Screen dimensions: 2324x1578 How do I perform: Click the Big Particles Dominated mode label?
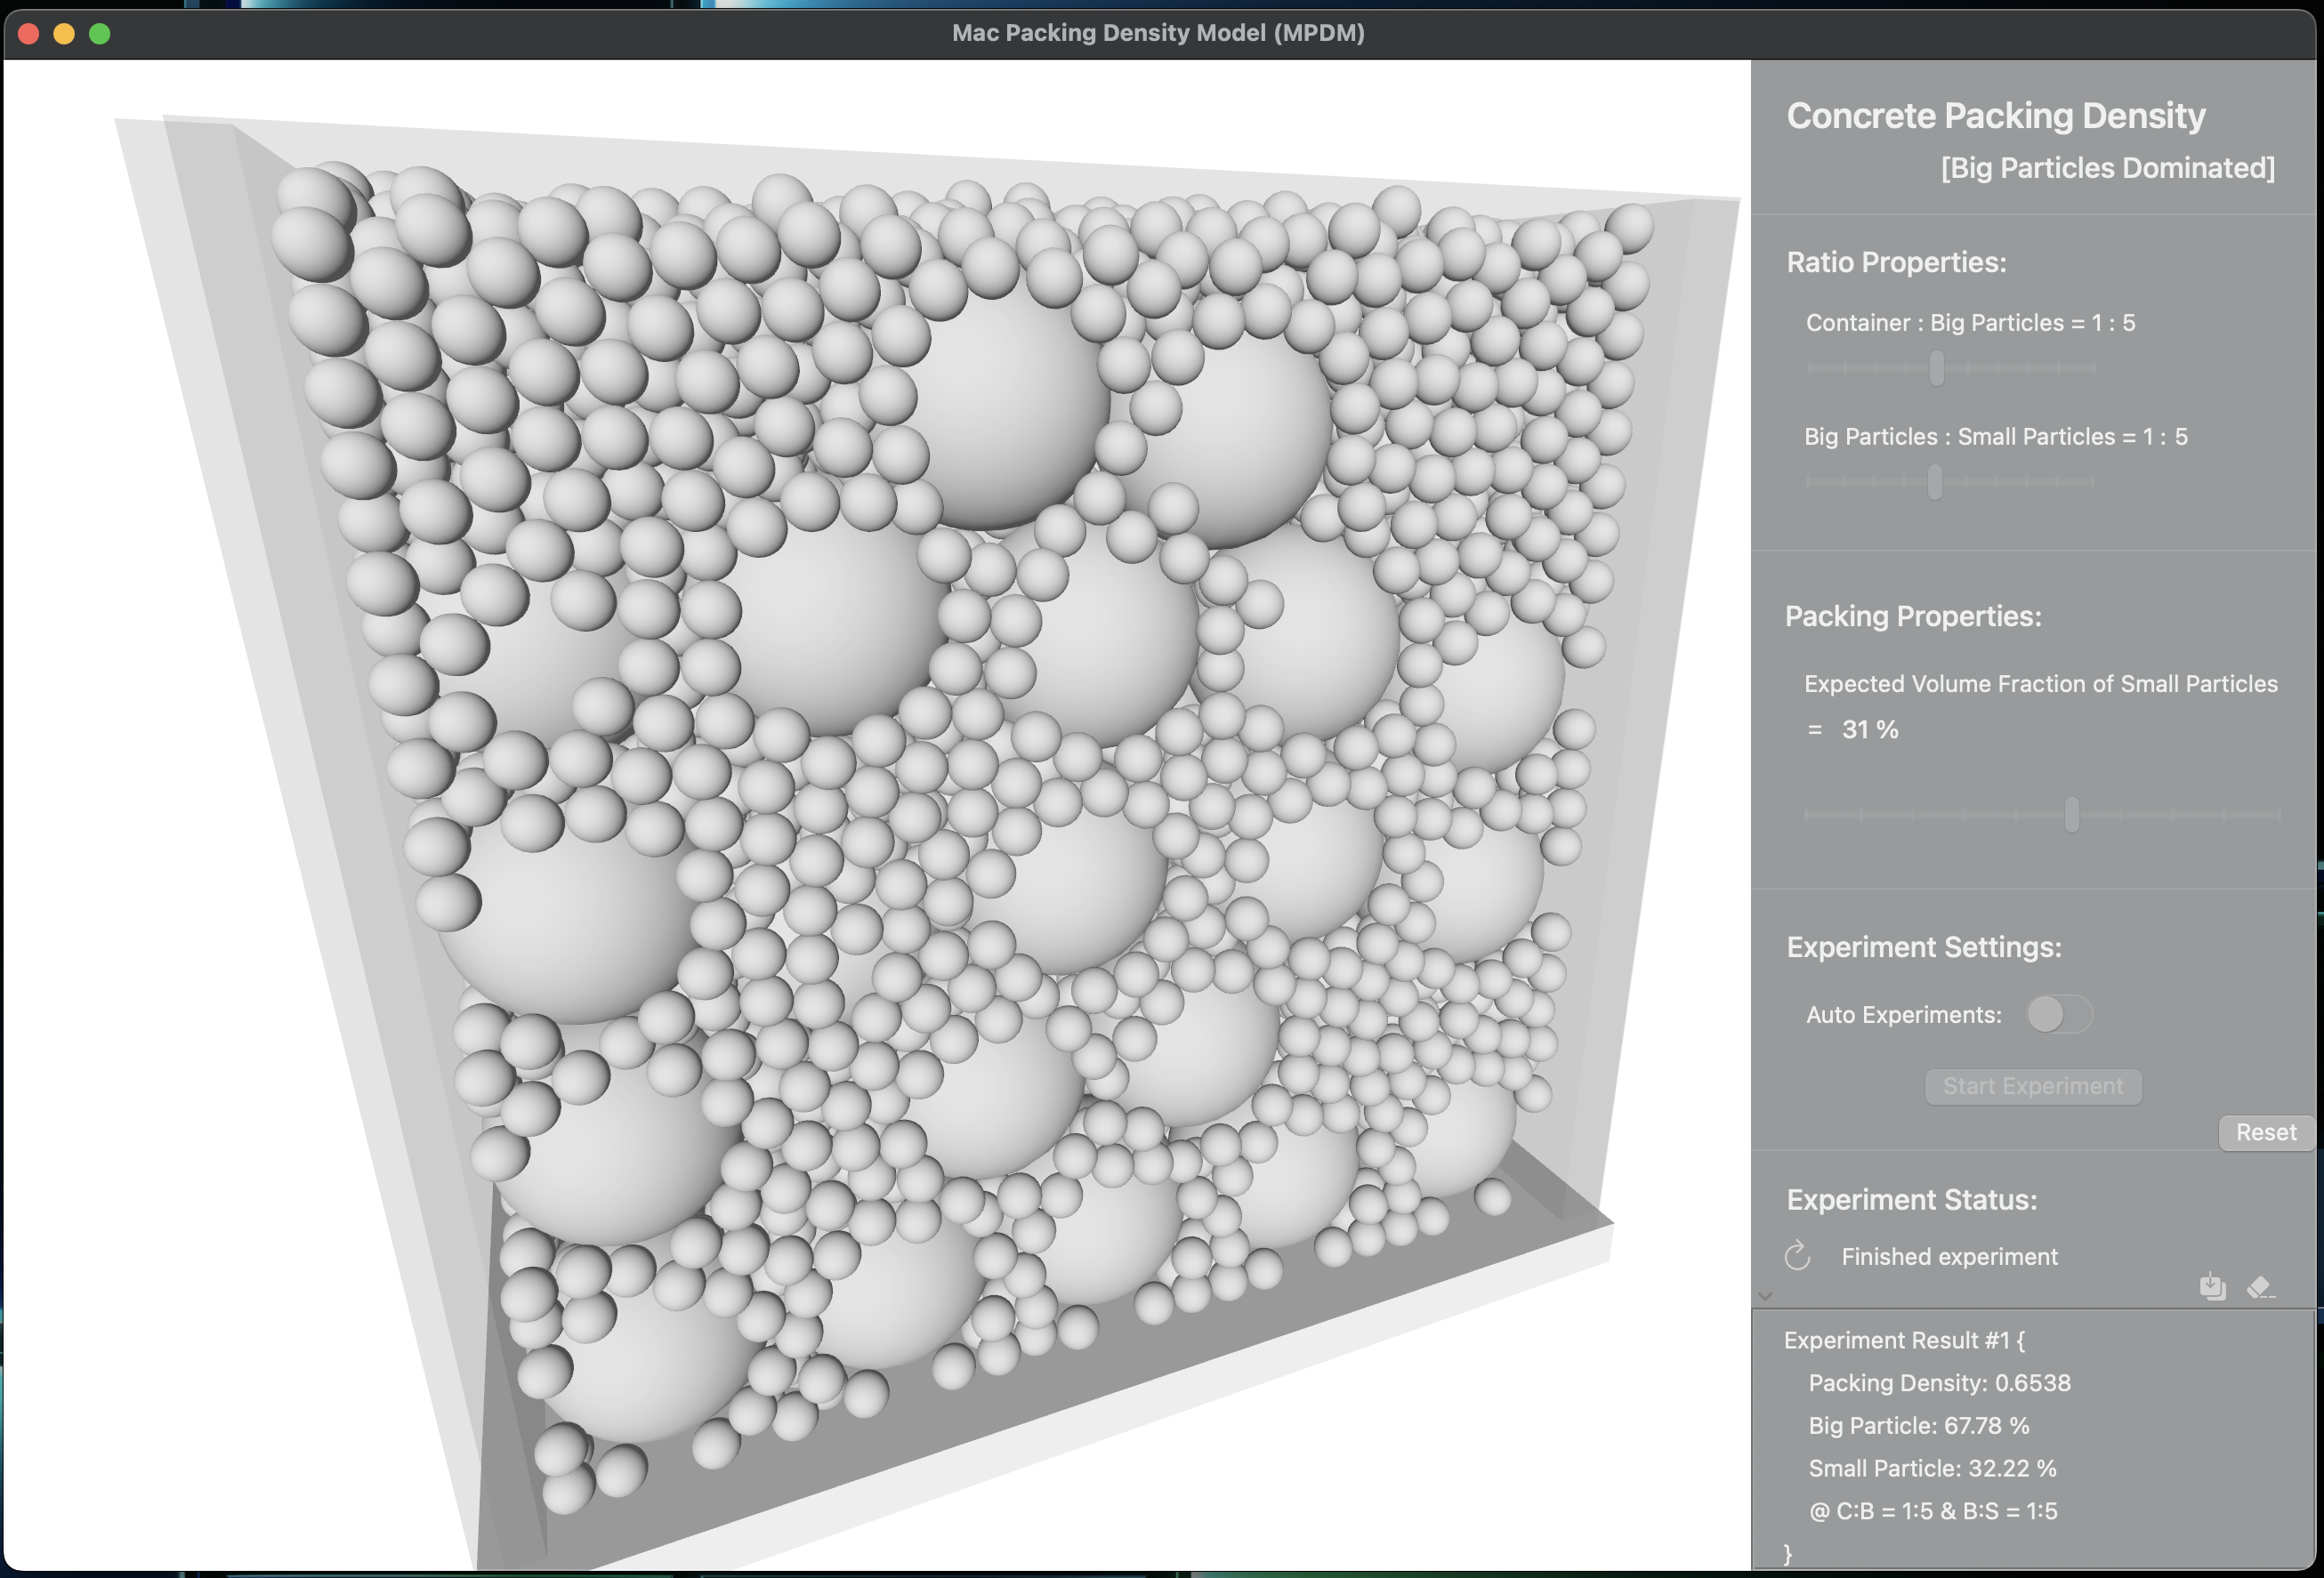click(2107, 168)
